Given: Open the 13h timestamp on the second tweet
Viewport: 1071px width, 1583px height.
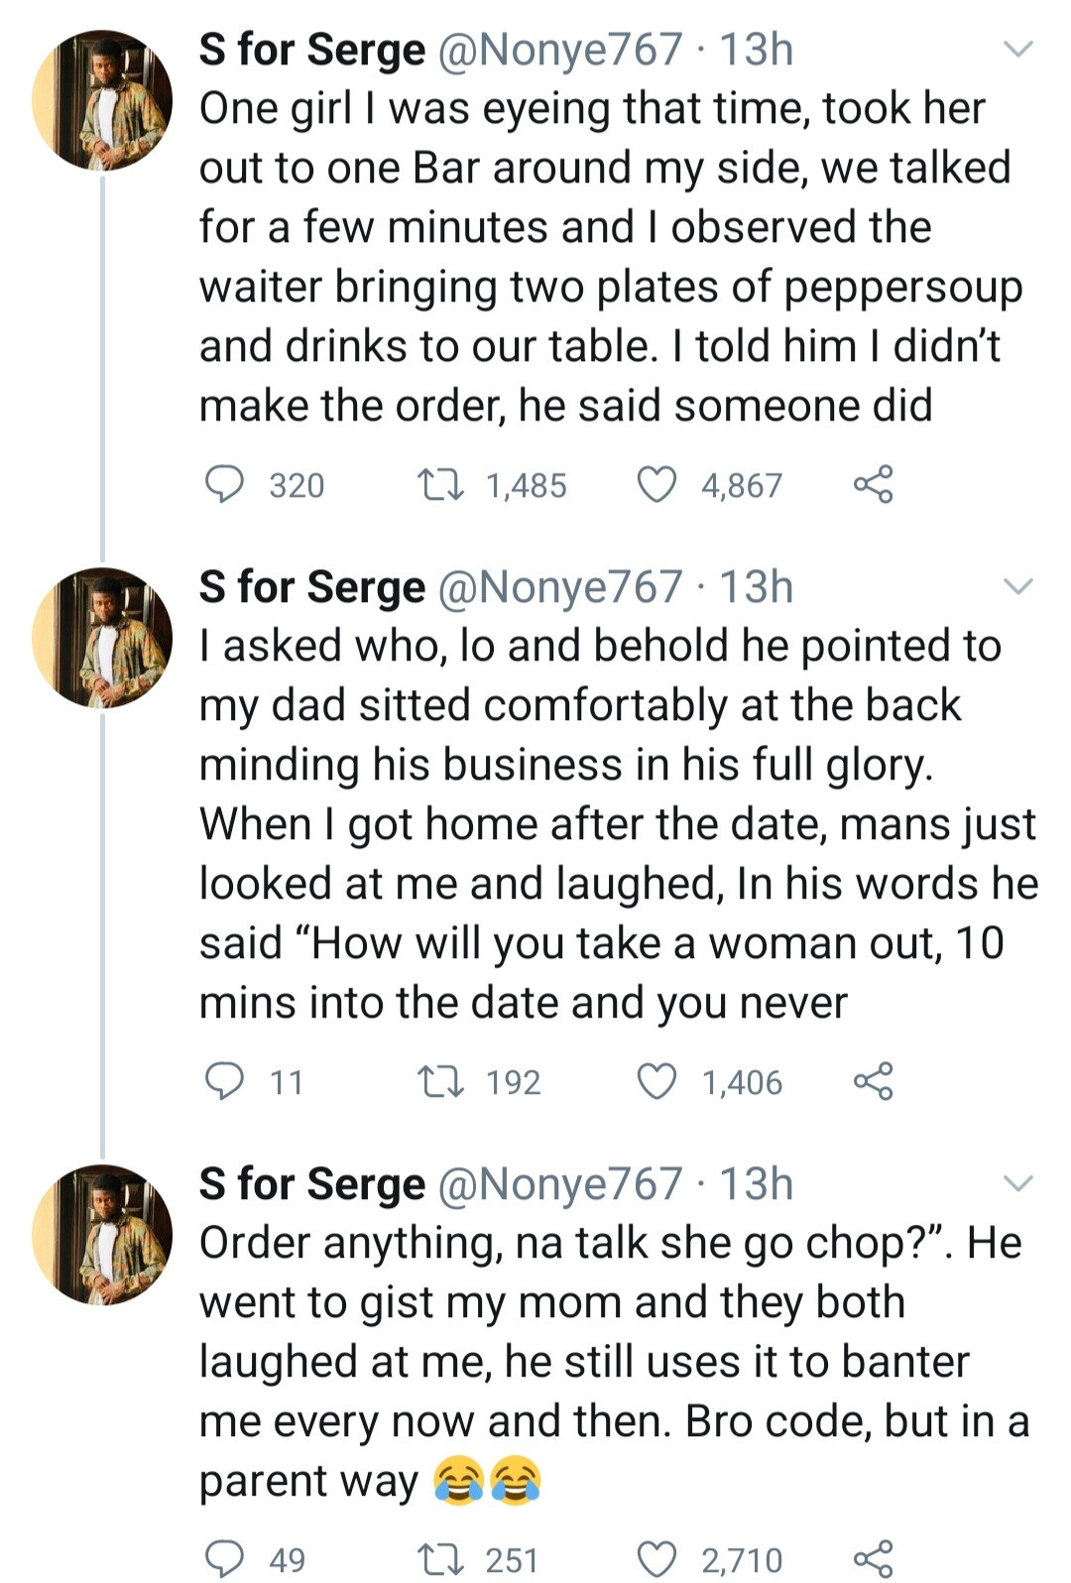Looking at the screenshot, I should (x=756, y=587).
